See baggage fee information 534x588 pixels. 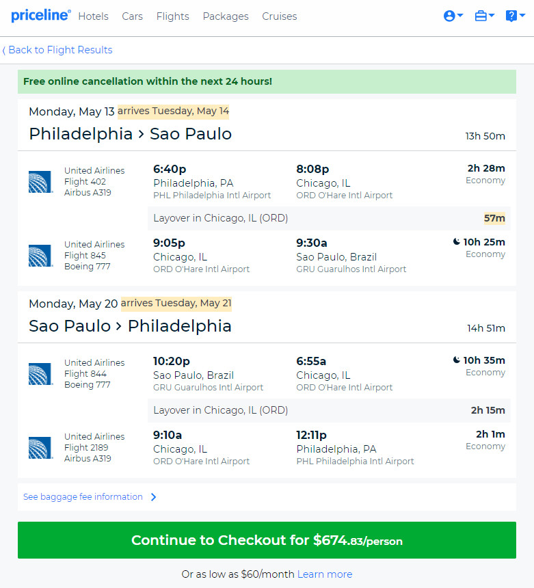(83, 497)
